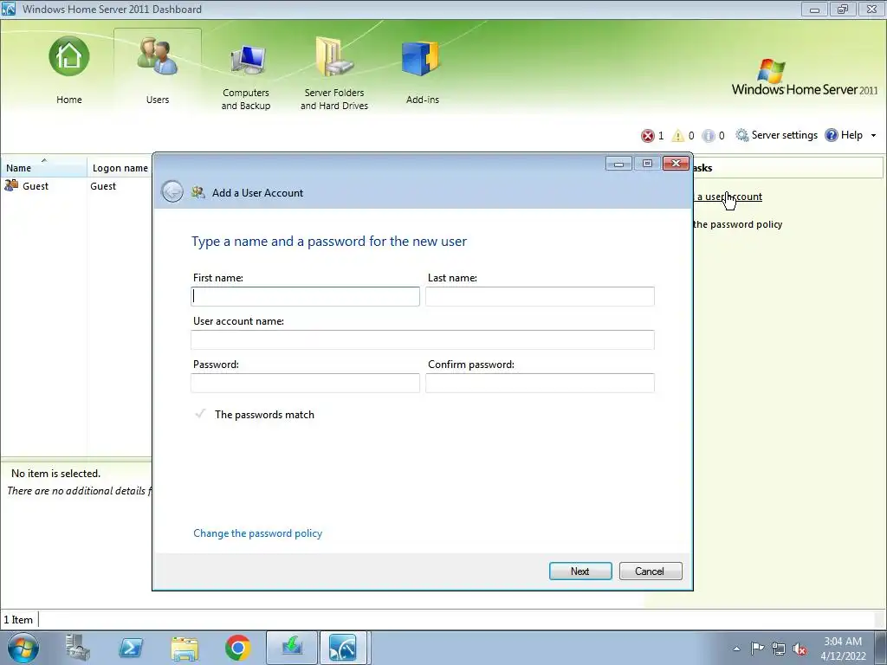Open Windows Explorer from taskbar
Image resolution: width=887 pixels, height=665 pixels.
tap(185, 648)
